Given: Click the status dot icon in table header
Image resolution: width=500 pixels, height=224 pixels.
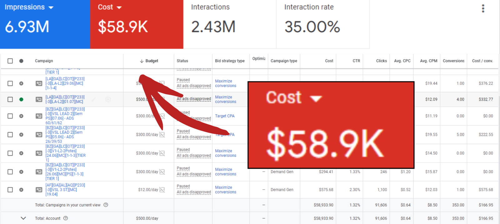Looking at the screenshot, I should click(21, 61).
